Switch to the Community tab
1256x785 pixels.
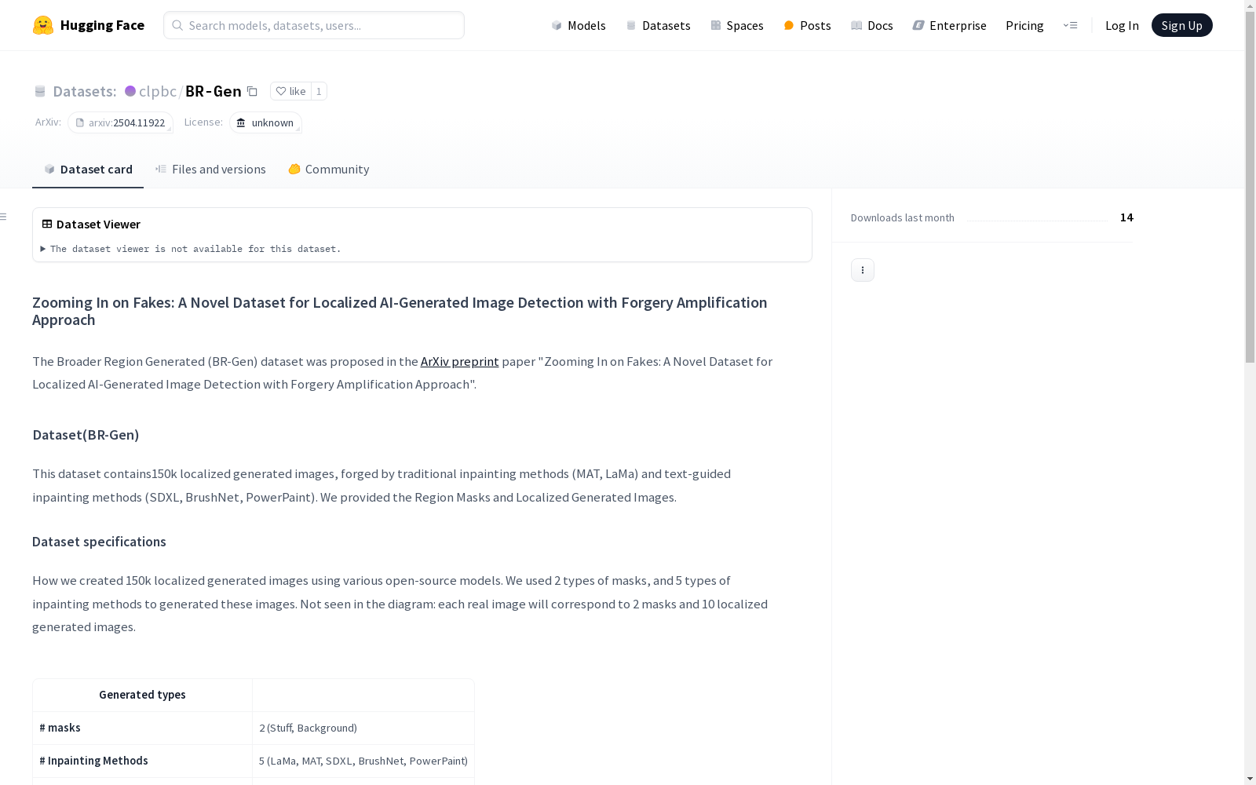(329, 169)
